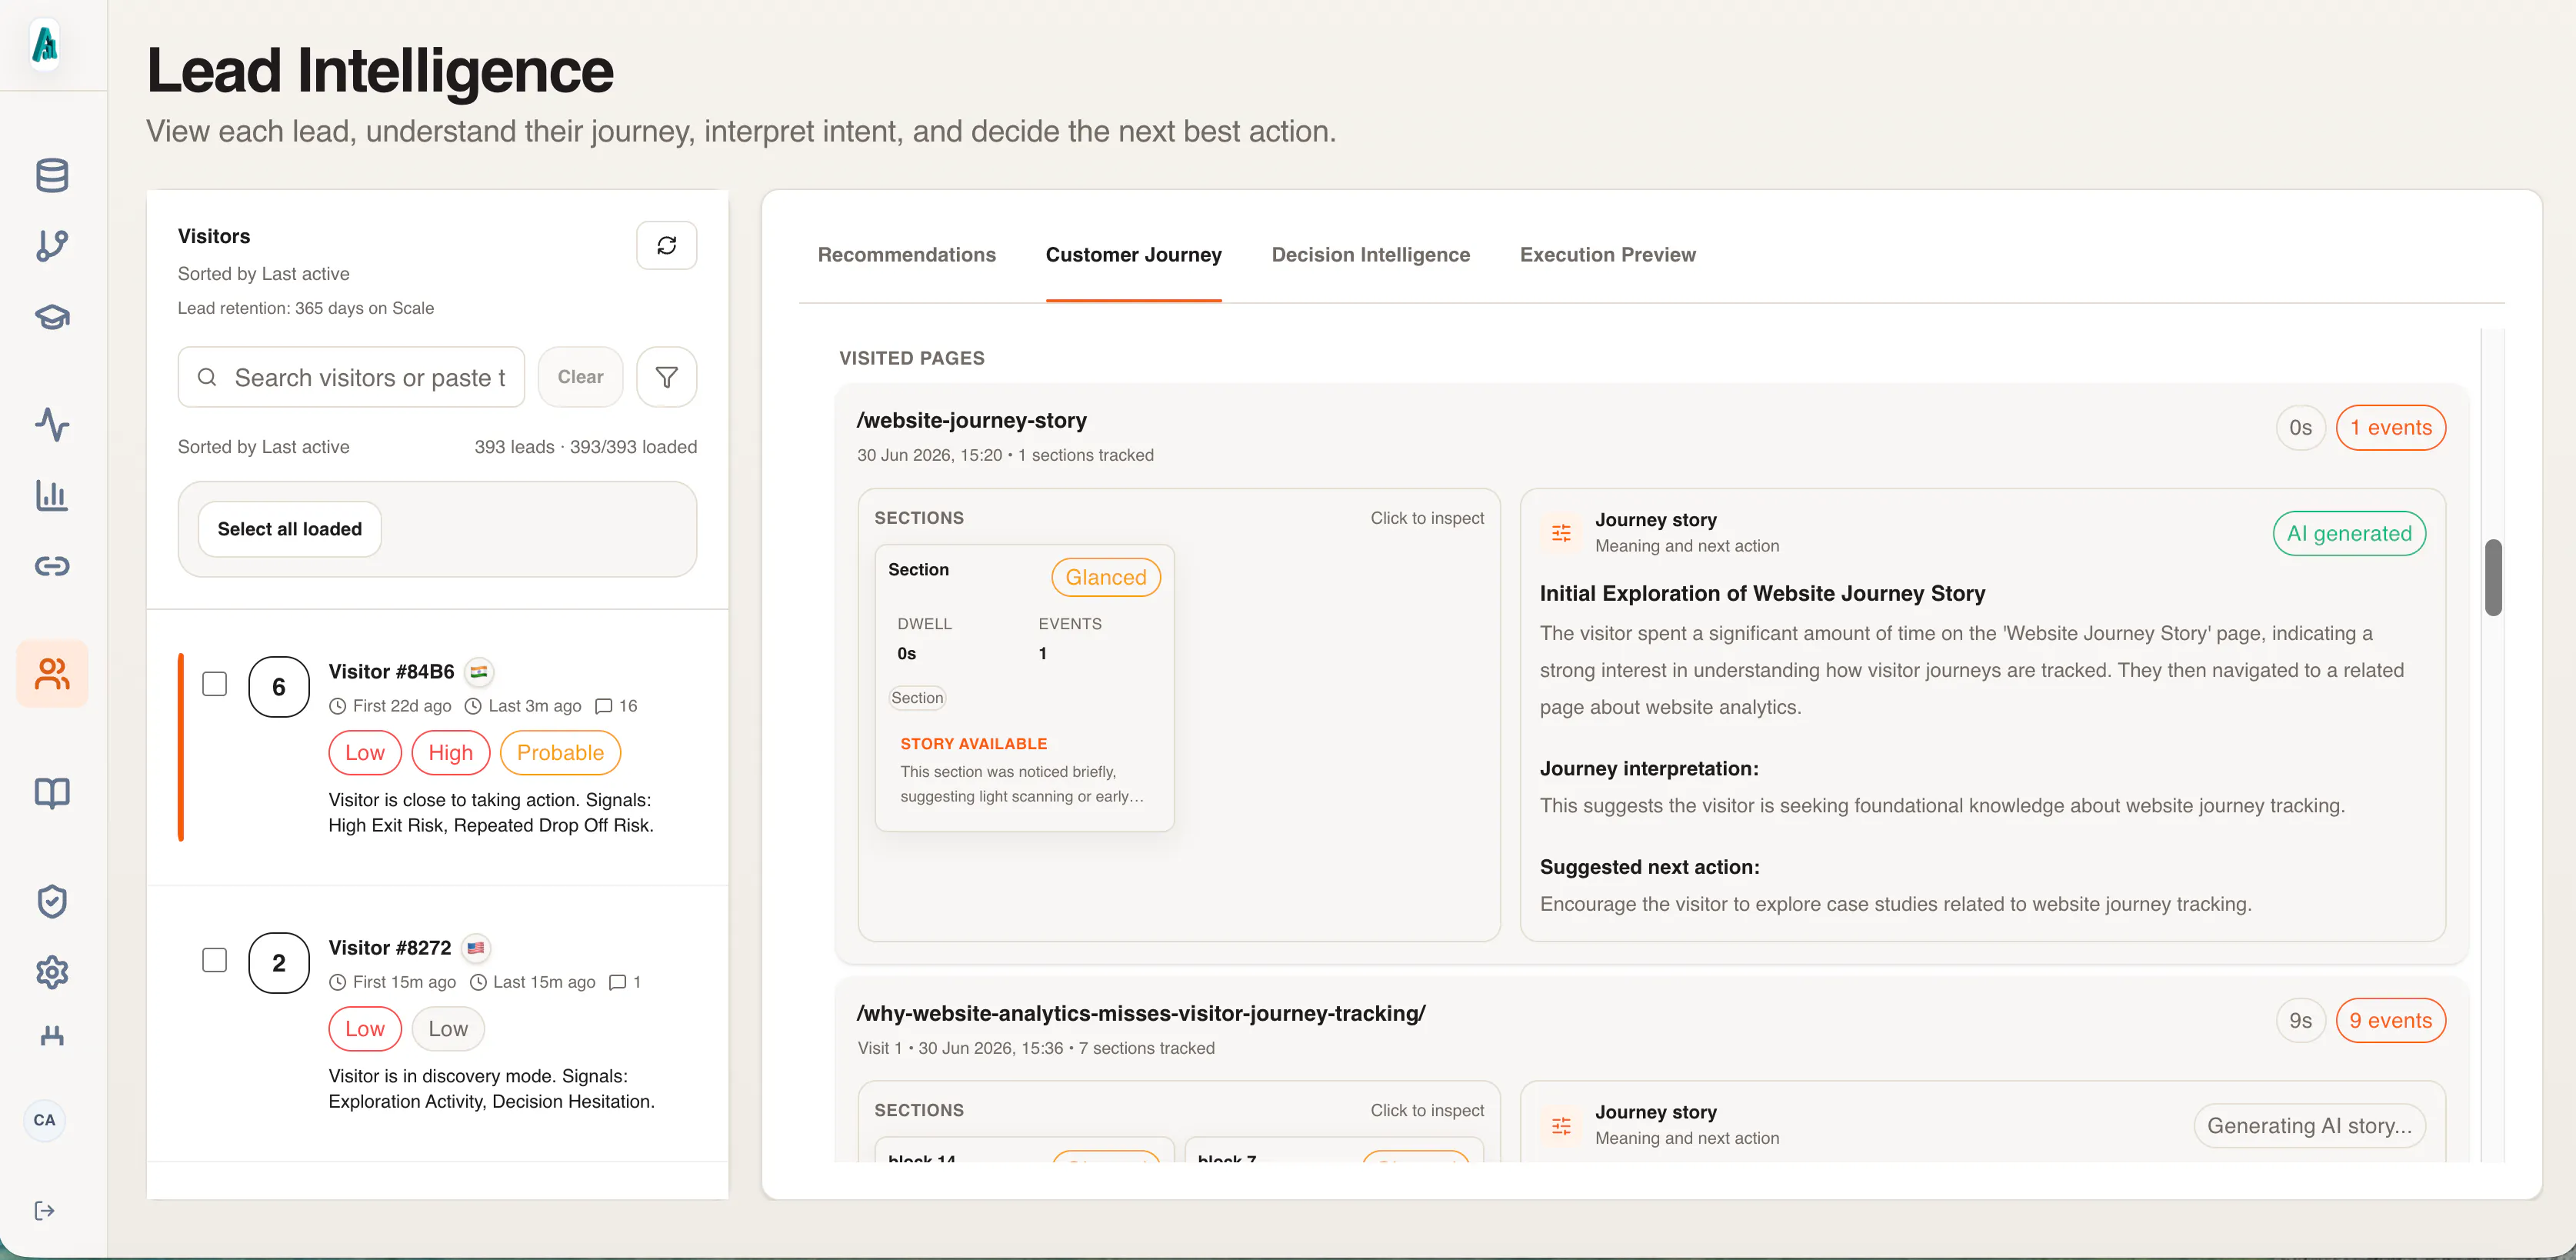The image size is (2576, 1260).
Task: Open the visitor filter funnel
Action: coord(667,377)
